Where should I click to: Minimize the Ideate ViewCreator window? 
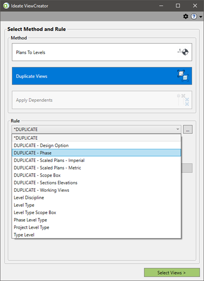[161, 6]
